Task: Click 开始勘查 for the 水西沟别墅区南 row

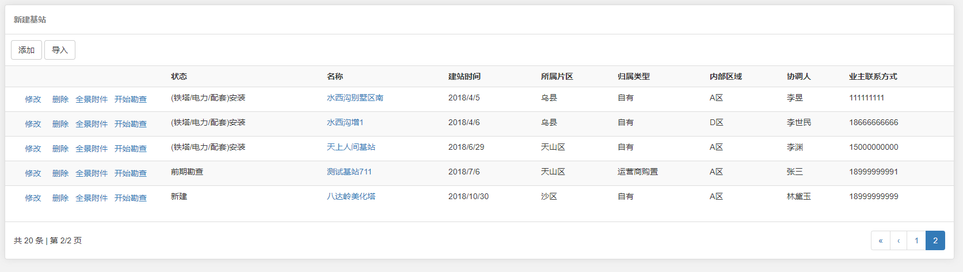Action: [131, 99]
